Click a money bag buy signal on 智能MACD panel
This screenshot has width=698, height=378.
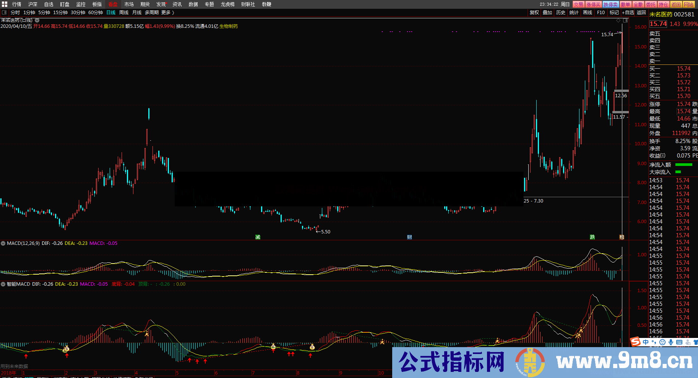point(273,346)
